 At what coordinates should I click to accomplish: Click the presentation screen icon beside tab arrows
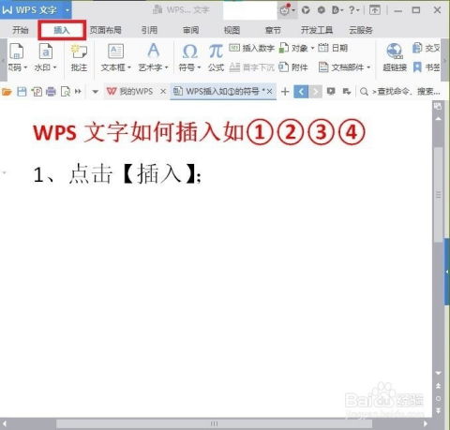click(331, 92)
